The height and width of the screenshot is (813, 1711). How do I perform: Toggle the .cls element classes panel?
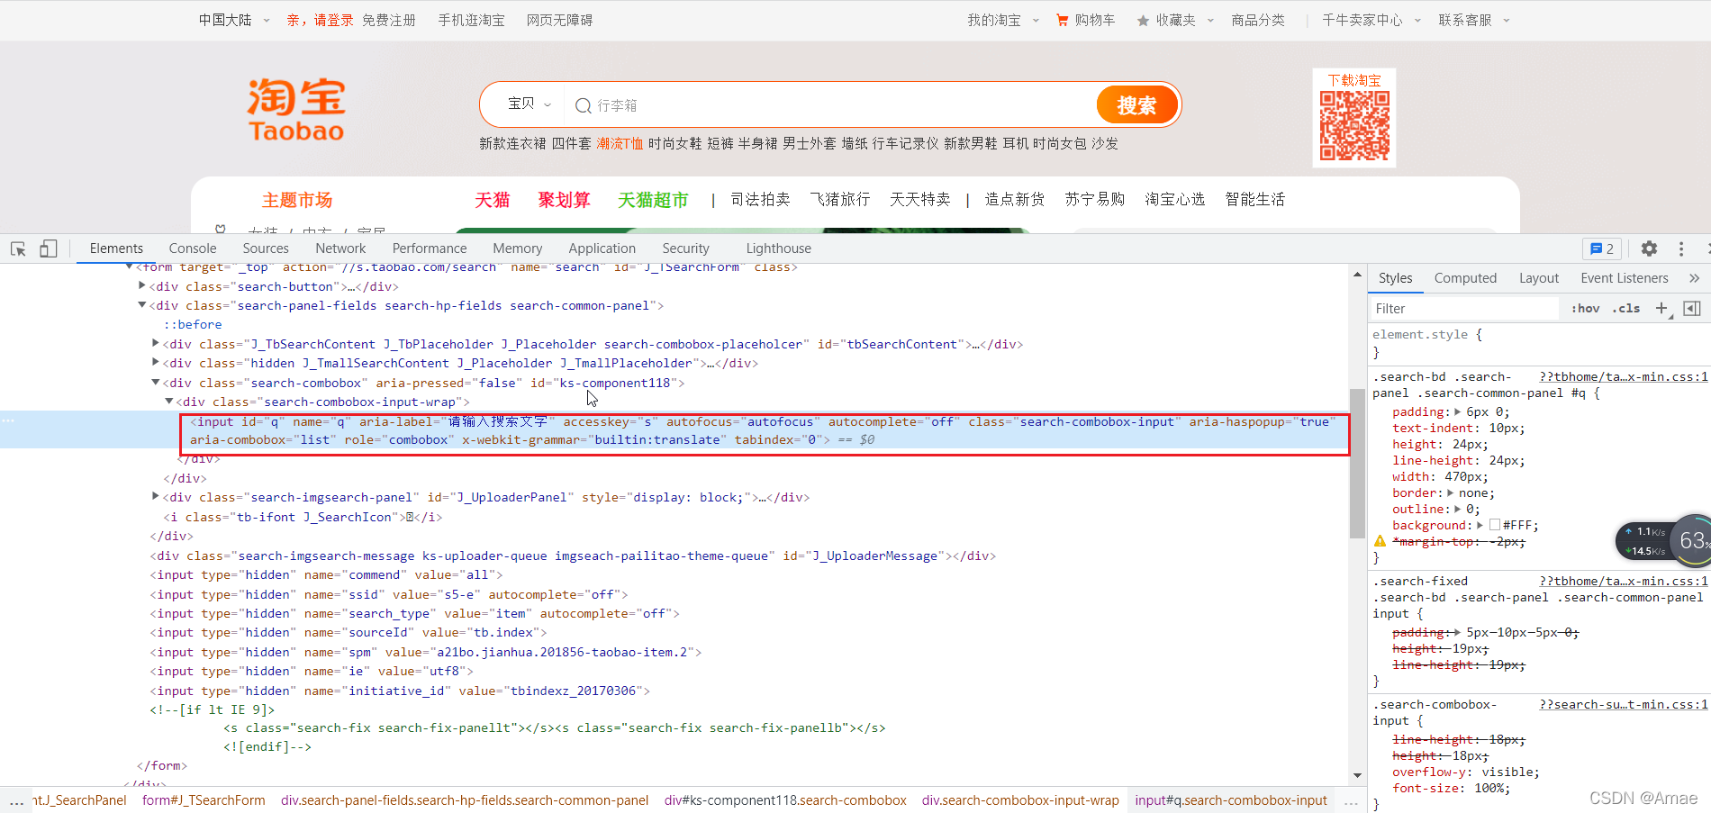[x=1626, y=308]
